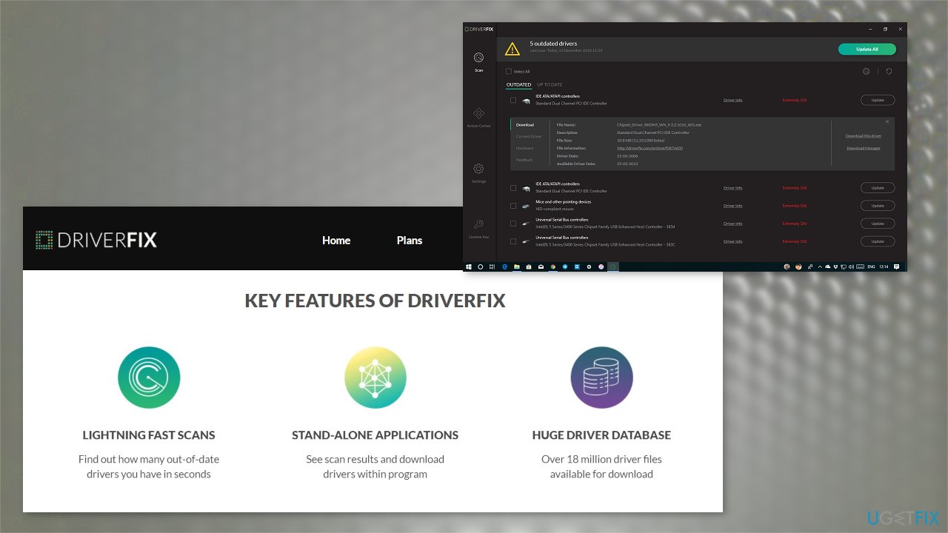Click the '5 outdated drivers' heading
The width and height of the screenshot is (948, 533).
pyautogui.click(x=553, y=44)
